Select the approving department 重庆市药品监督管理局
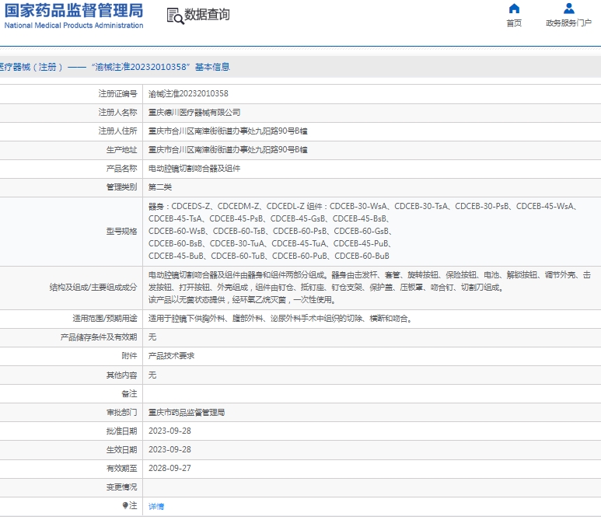Viewport: 601px width, 520px height. point(187,412)
